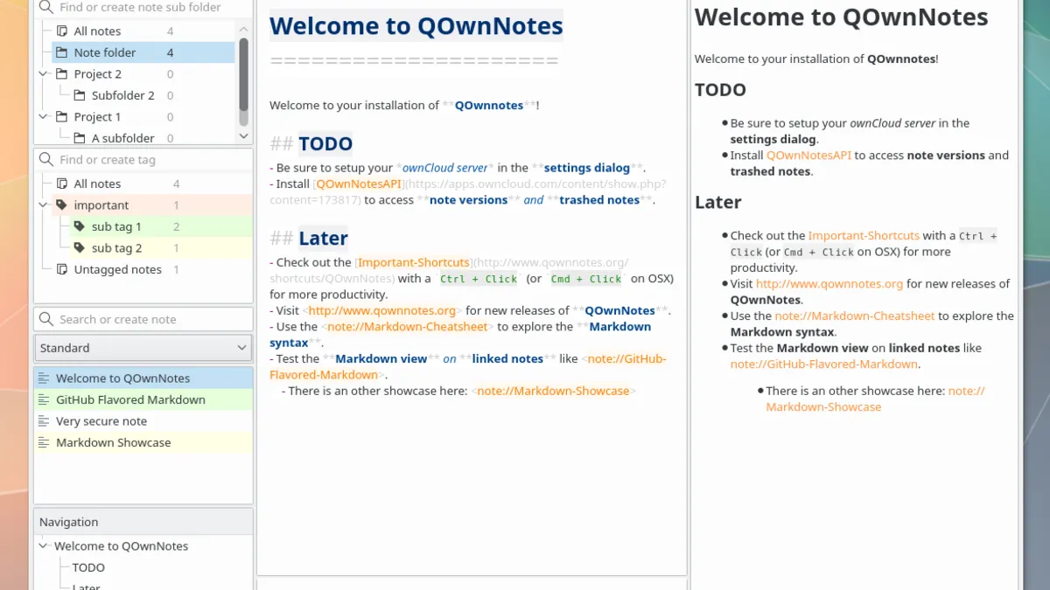Screen dimensions: 1050x590
Task: Click the Later heading in the editor
Action: (323, 239)
